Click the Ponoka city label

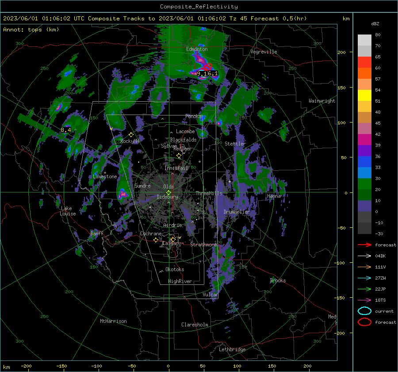click(194, 116)
